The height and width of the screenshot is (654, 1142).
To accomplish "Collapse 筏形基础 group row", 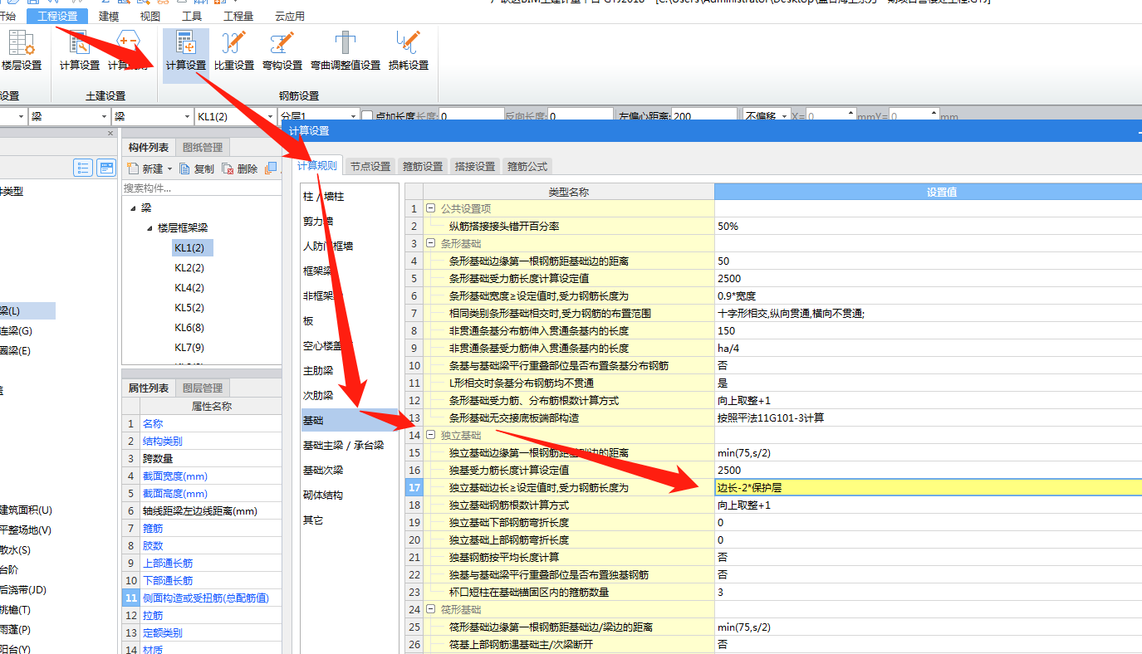I will [430, 609].
